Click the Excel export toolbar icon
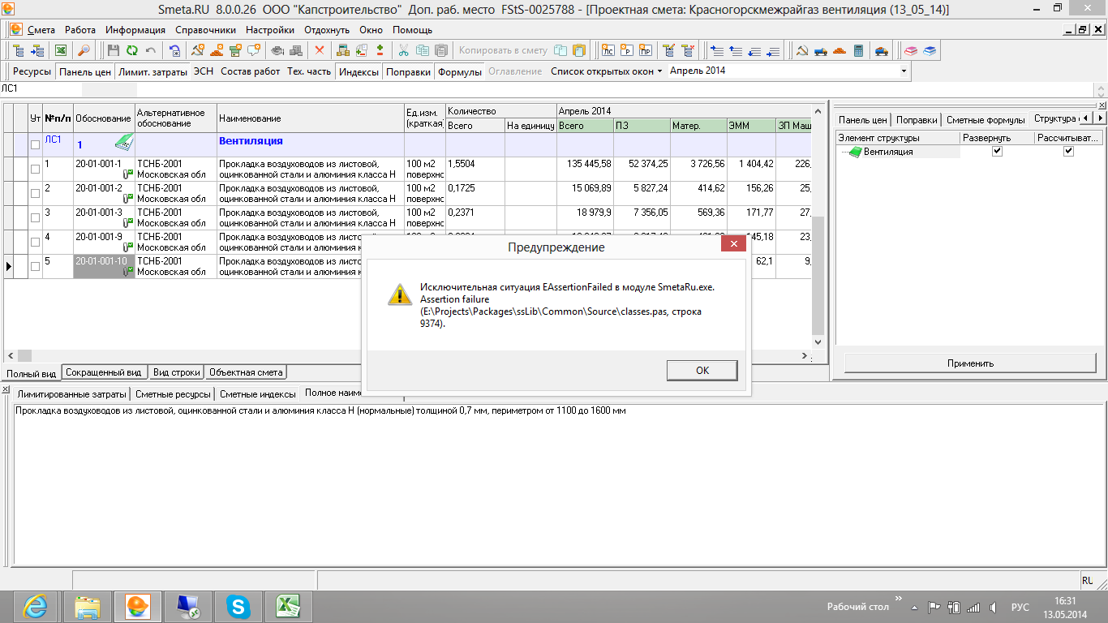Image resolution: width=1108 pixels, height=623 pixels. tap(60, 50)
